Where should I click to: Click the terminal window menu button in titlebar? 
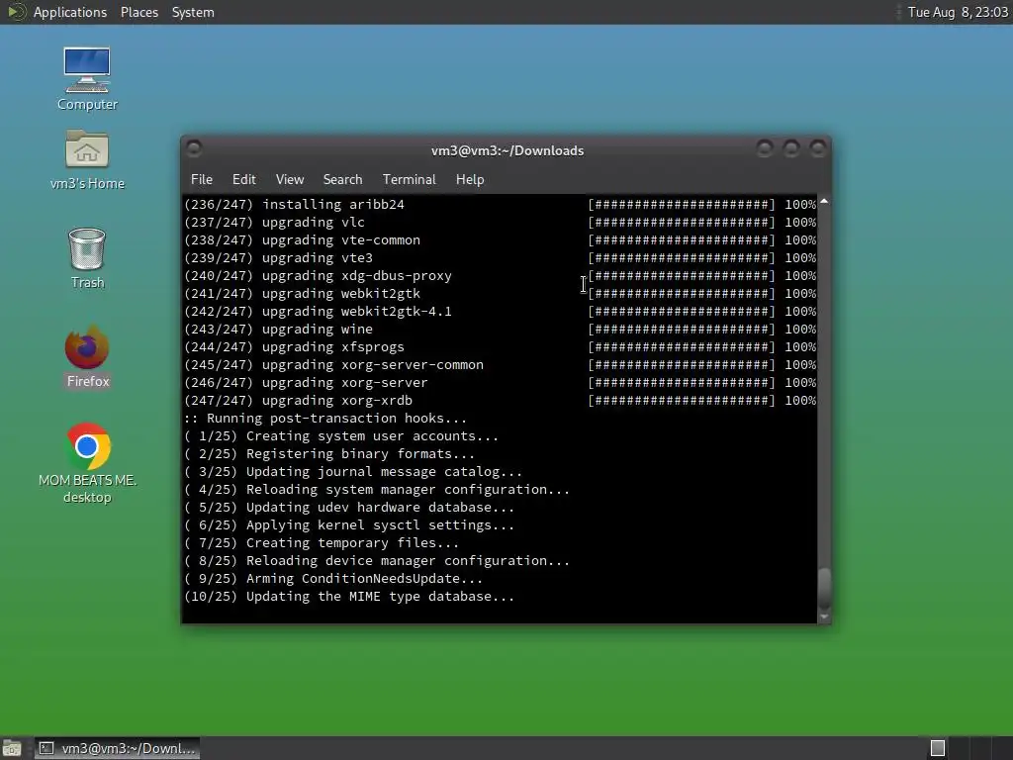[194, 149]
